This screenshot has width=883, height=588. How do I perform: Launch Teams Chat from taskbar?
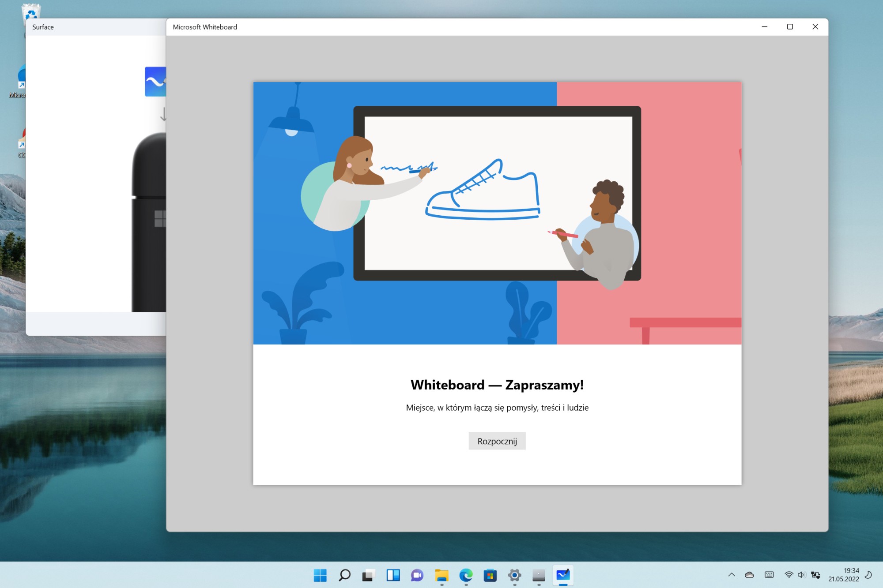pos(417,575)
